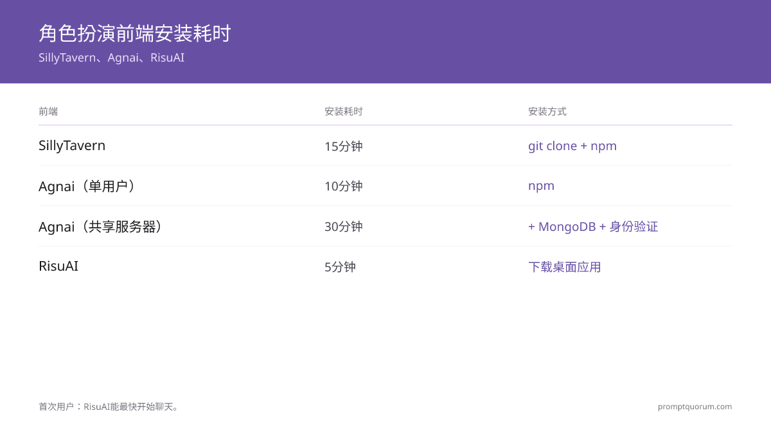771x433 pixels.
Task: Select the SillyTavern row name
Action: pos(72,146)
